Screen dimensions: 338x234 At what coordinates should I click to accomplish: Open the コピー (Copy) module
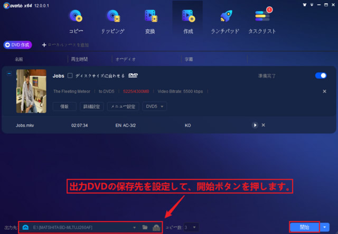pyautogui.click(x=77, y=21)
